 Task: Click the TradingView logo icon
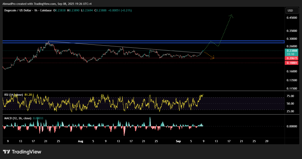coord(6,152)
